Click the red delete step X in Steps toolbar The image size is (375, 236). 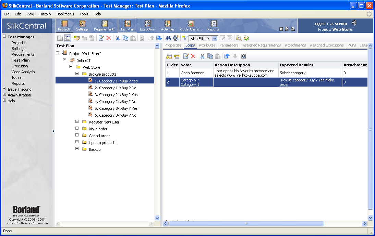[x=193, y=56]
